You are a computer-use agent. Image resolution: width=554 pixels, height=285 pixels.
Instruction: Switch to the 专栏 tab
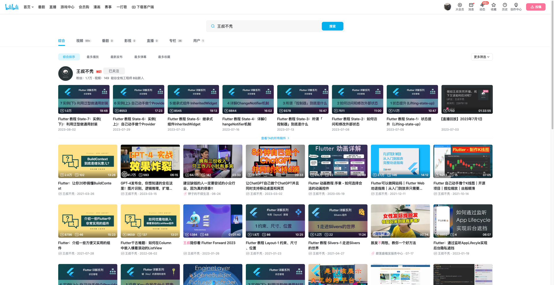[x=176, y=41]
